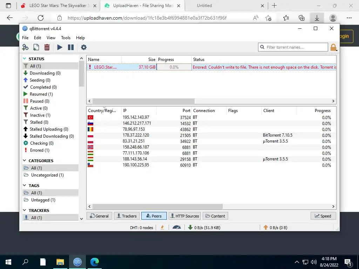Select the peer with IP 195.142.143.97
The width and height of the screenshot is (359, 269).
[x=210, y=117]
